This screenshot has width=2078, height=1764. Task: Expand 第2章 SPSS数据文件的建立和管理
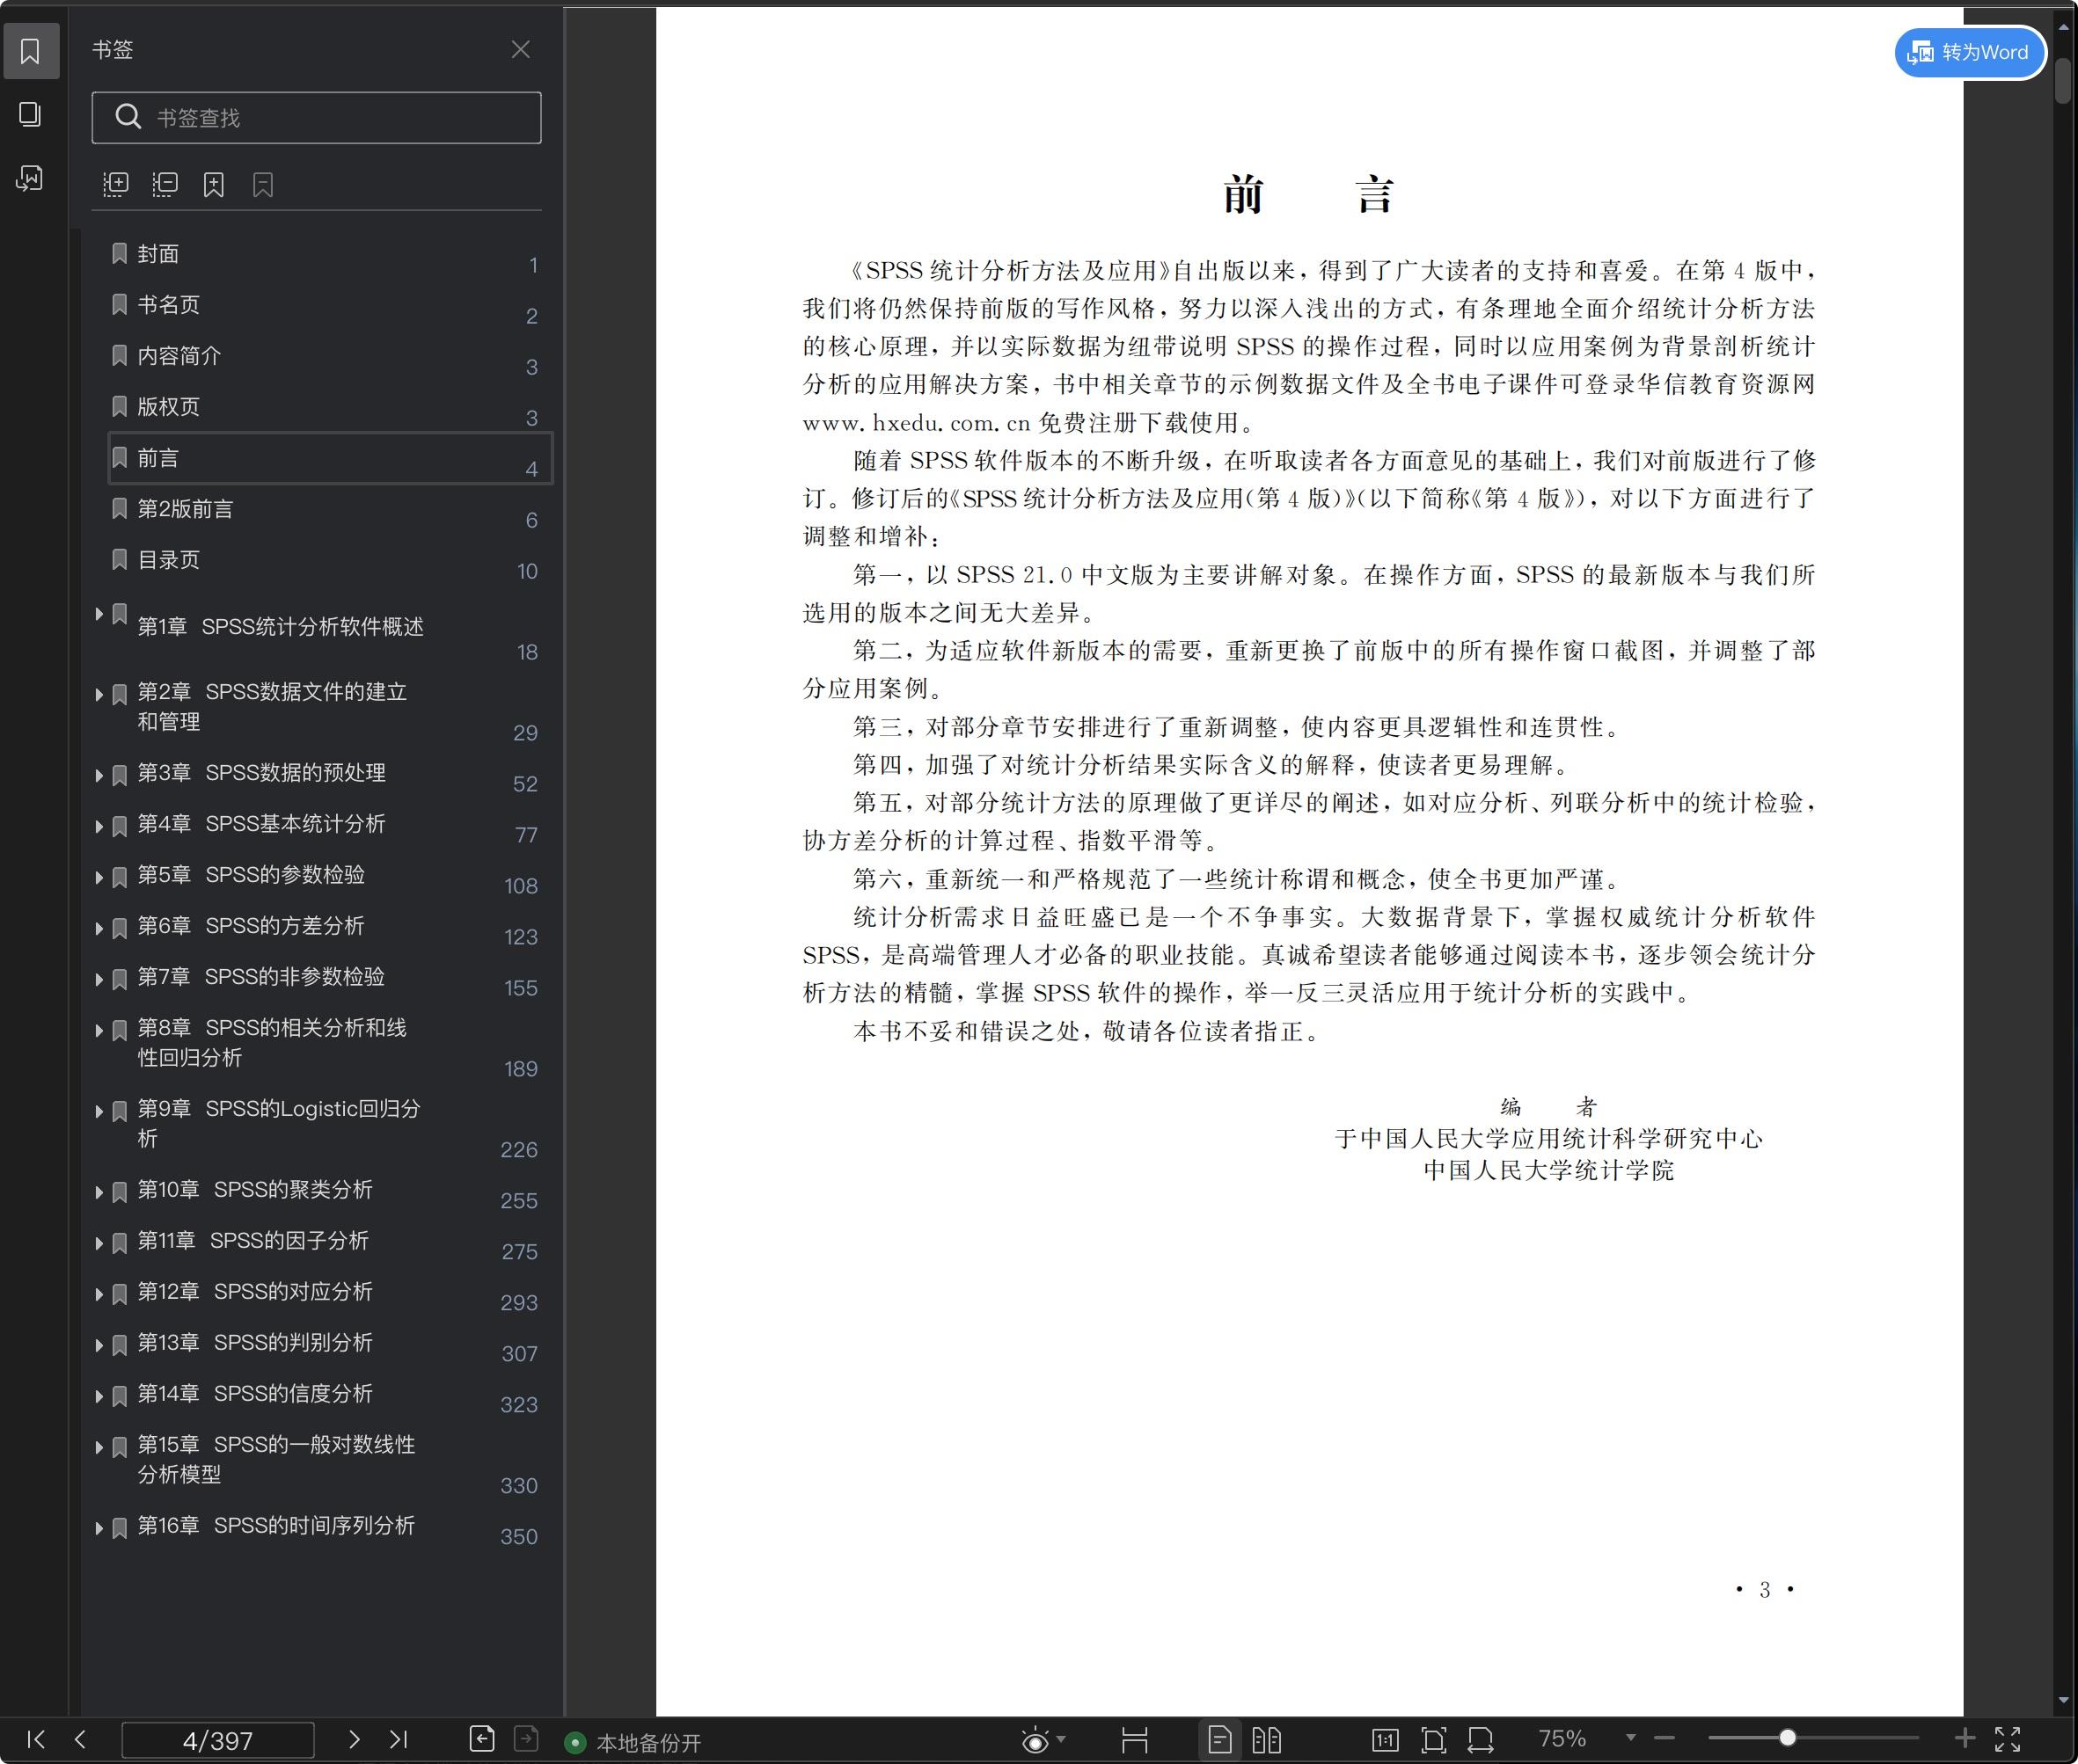coord(99,694)
